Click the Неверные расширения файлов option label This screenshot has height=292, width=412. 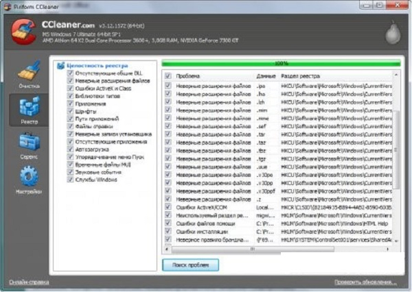click(x=113, y=81)
